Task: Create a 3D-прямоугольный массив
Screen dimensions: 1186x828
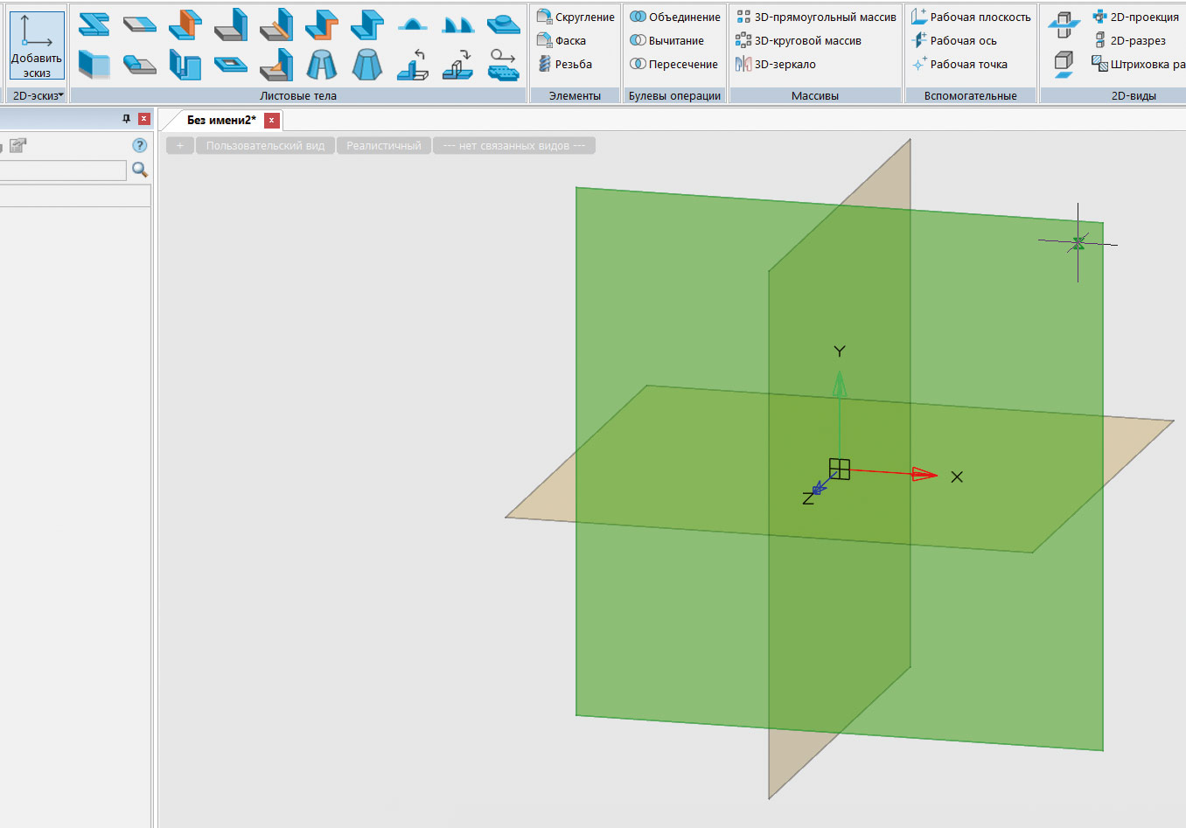Action: (x=815, y=17)
